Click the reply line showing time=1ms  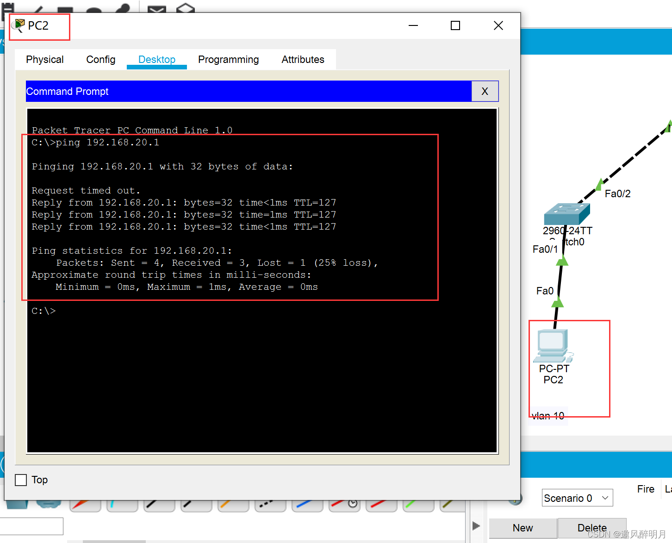point(184,215)
